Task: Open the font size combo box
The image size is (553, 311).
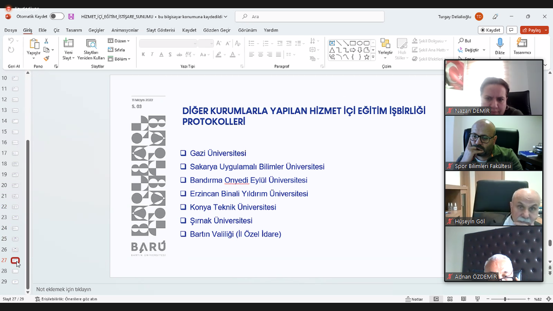Action: click(x=206, y=43)
